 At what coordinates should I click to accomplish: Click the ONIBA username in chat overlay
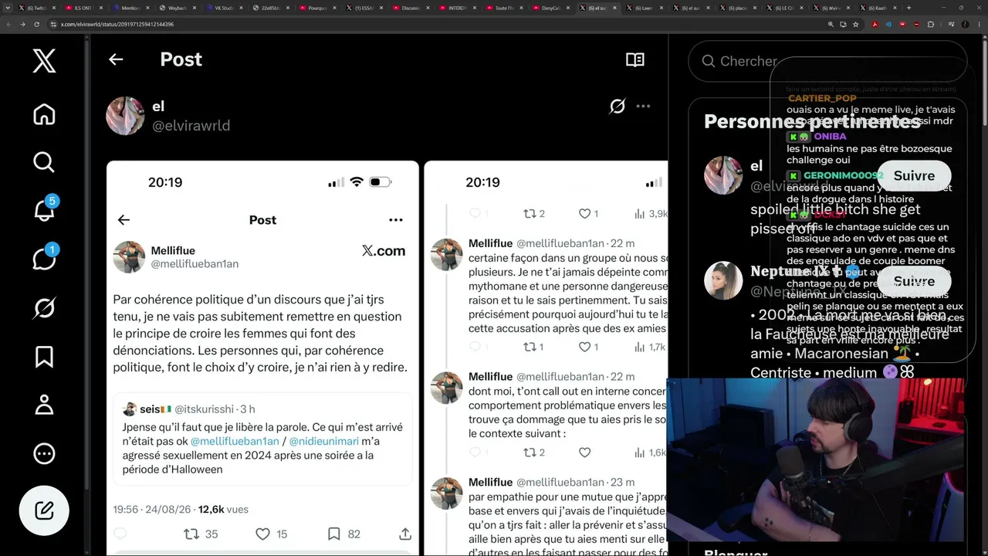pos(830,137)
